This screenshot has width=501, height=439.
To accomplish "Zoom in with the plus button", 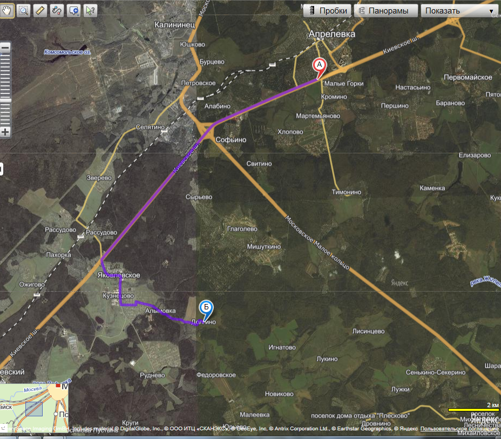I will coord(5,132).
